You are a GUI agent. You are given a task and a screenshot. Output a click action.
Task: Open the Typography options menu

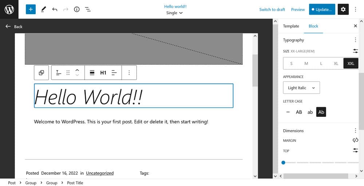[355, 40]
